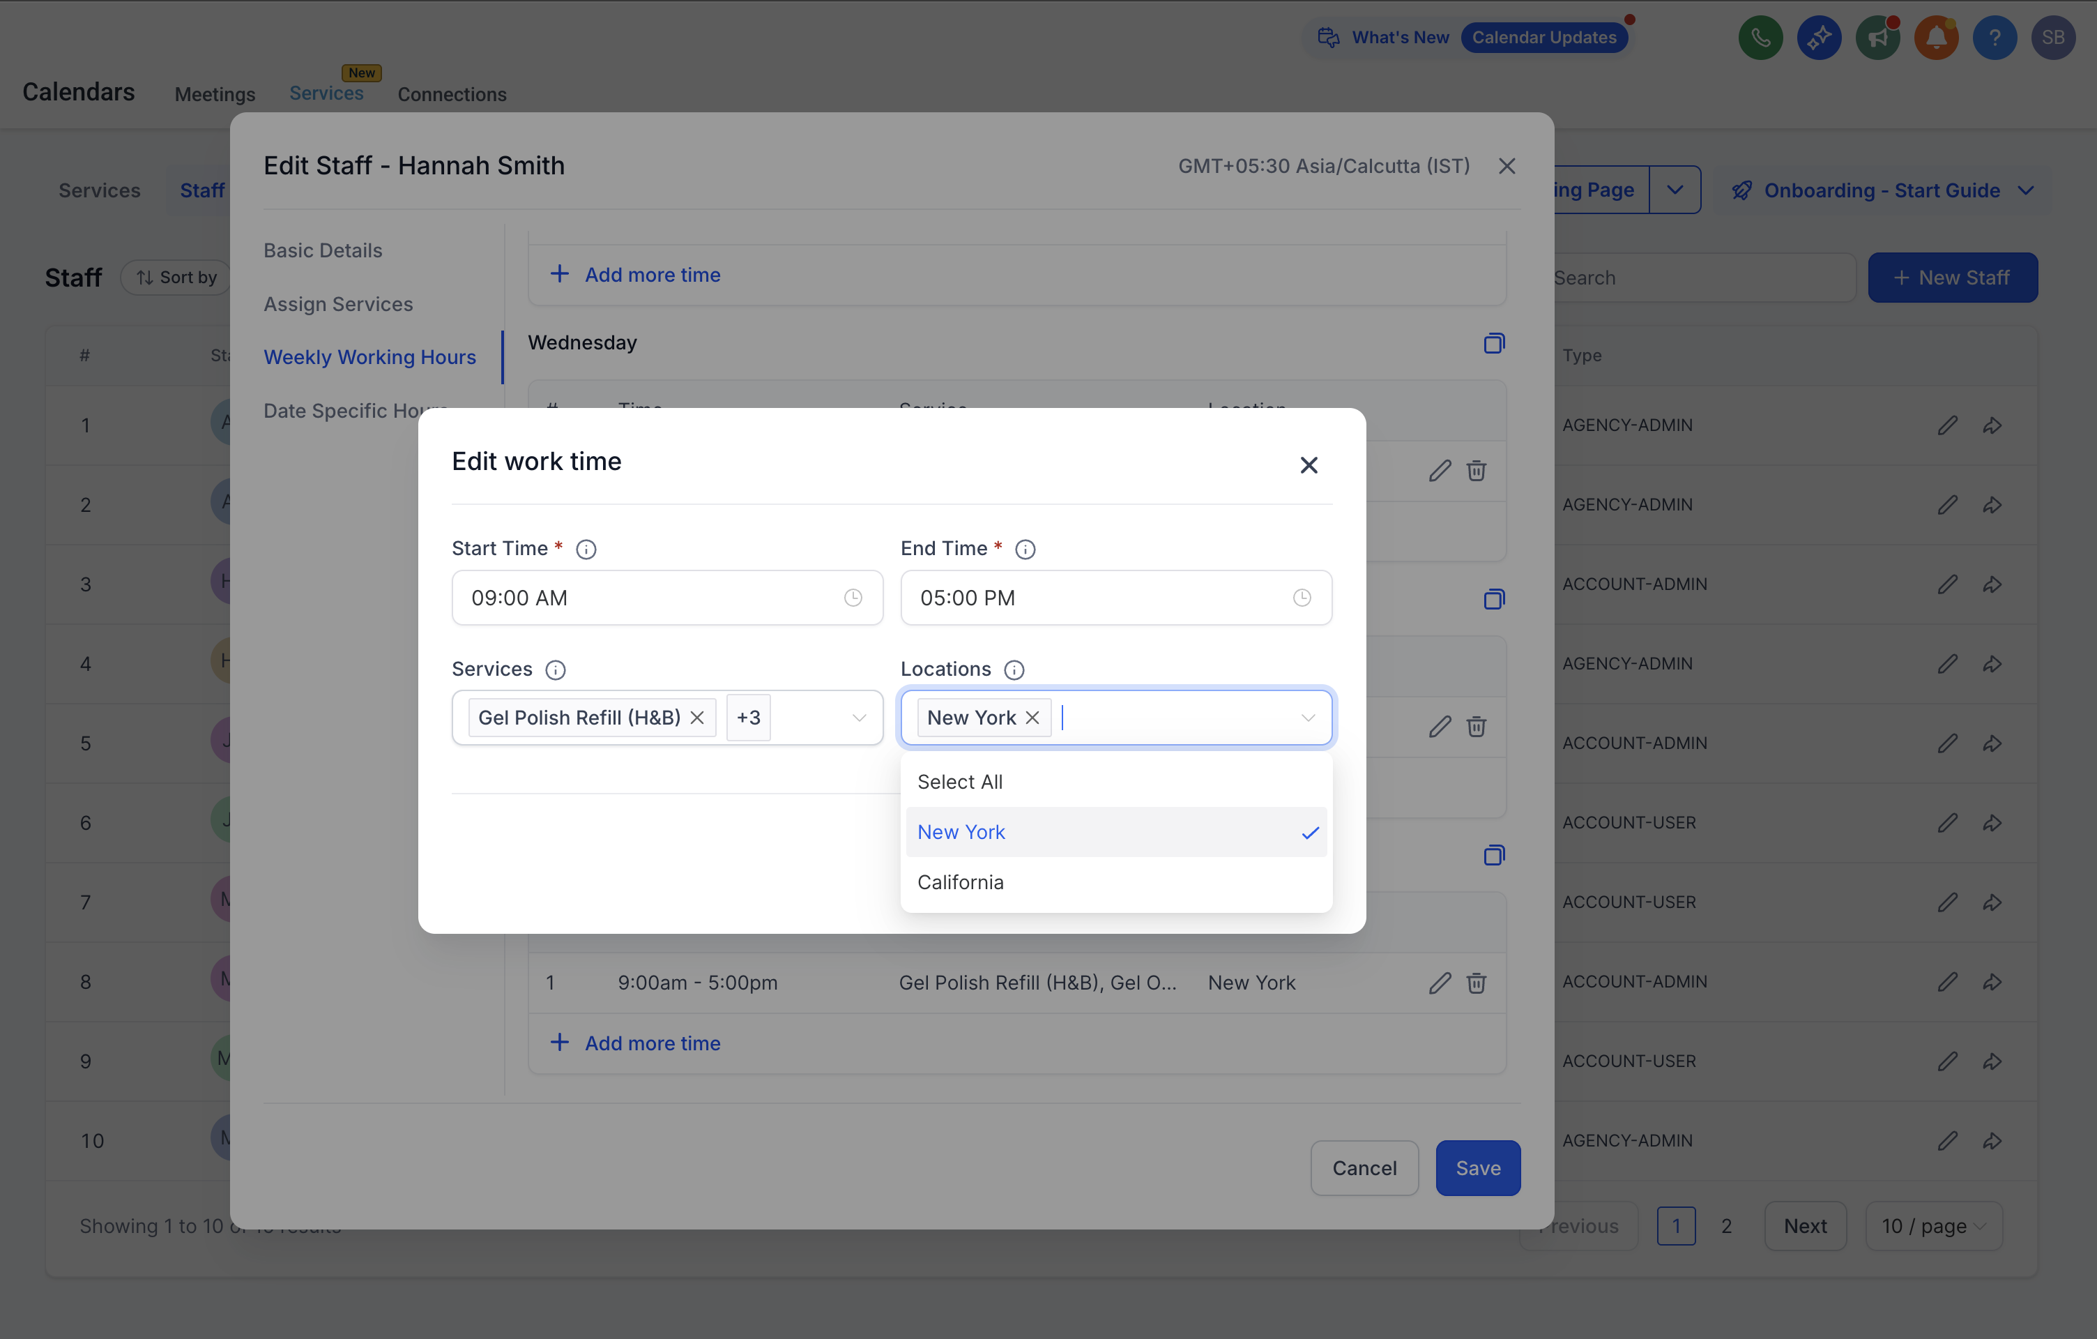Choose Select All in locations list
Screen dimensions: 2097x1339
pyautogui.click(x=960, y=782)
